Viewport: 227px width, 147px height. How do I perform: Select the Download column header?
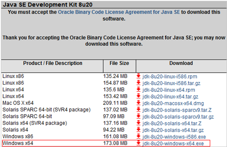pyautogui.click(x=181, y=63)
